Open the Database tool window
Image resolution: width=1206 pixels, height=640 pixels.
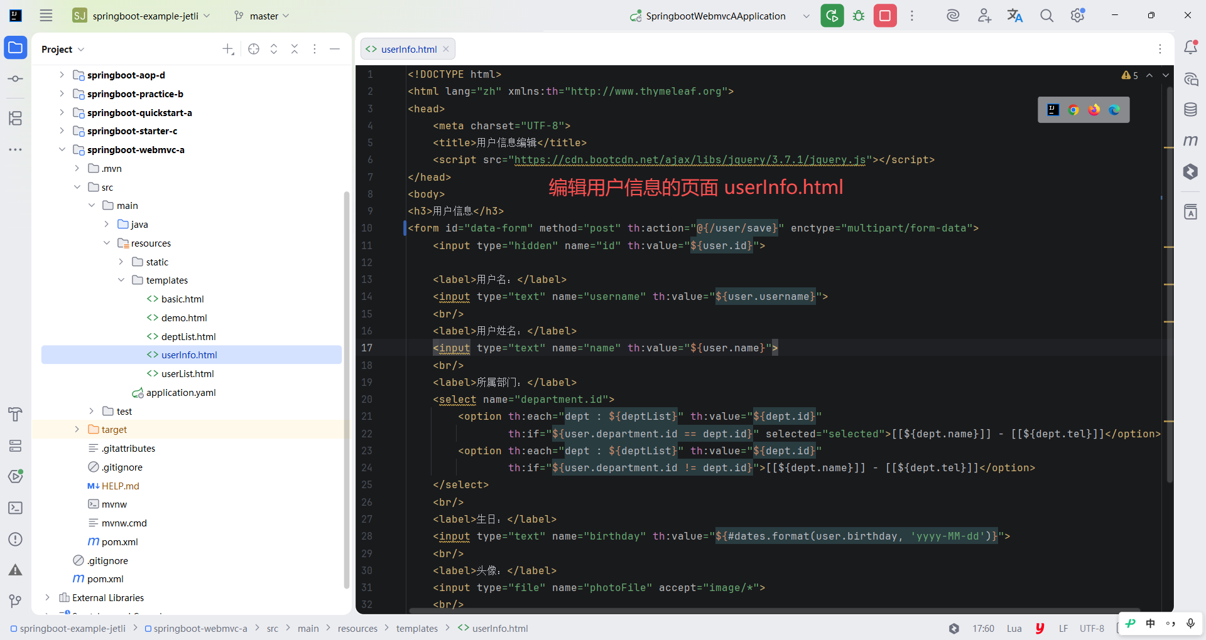coord(1190,110)
